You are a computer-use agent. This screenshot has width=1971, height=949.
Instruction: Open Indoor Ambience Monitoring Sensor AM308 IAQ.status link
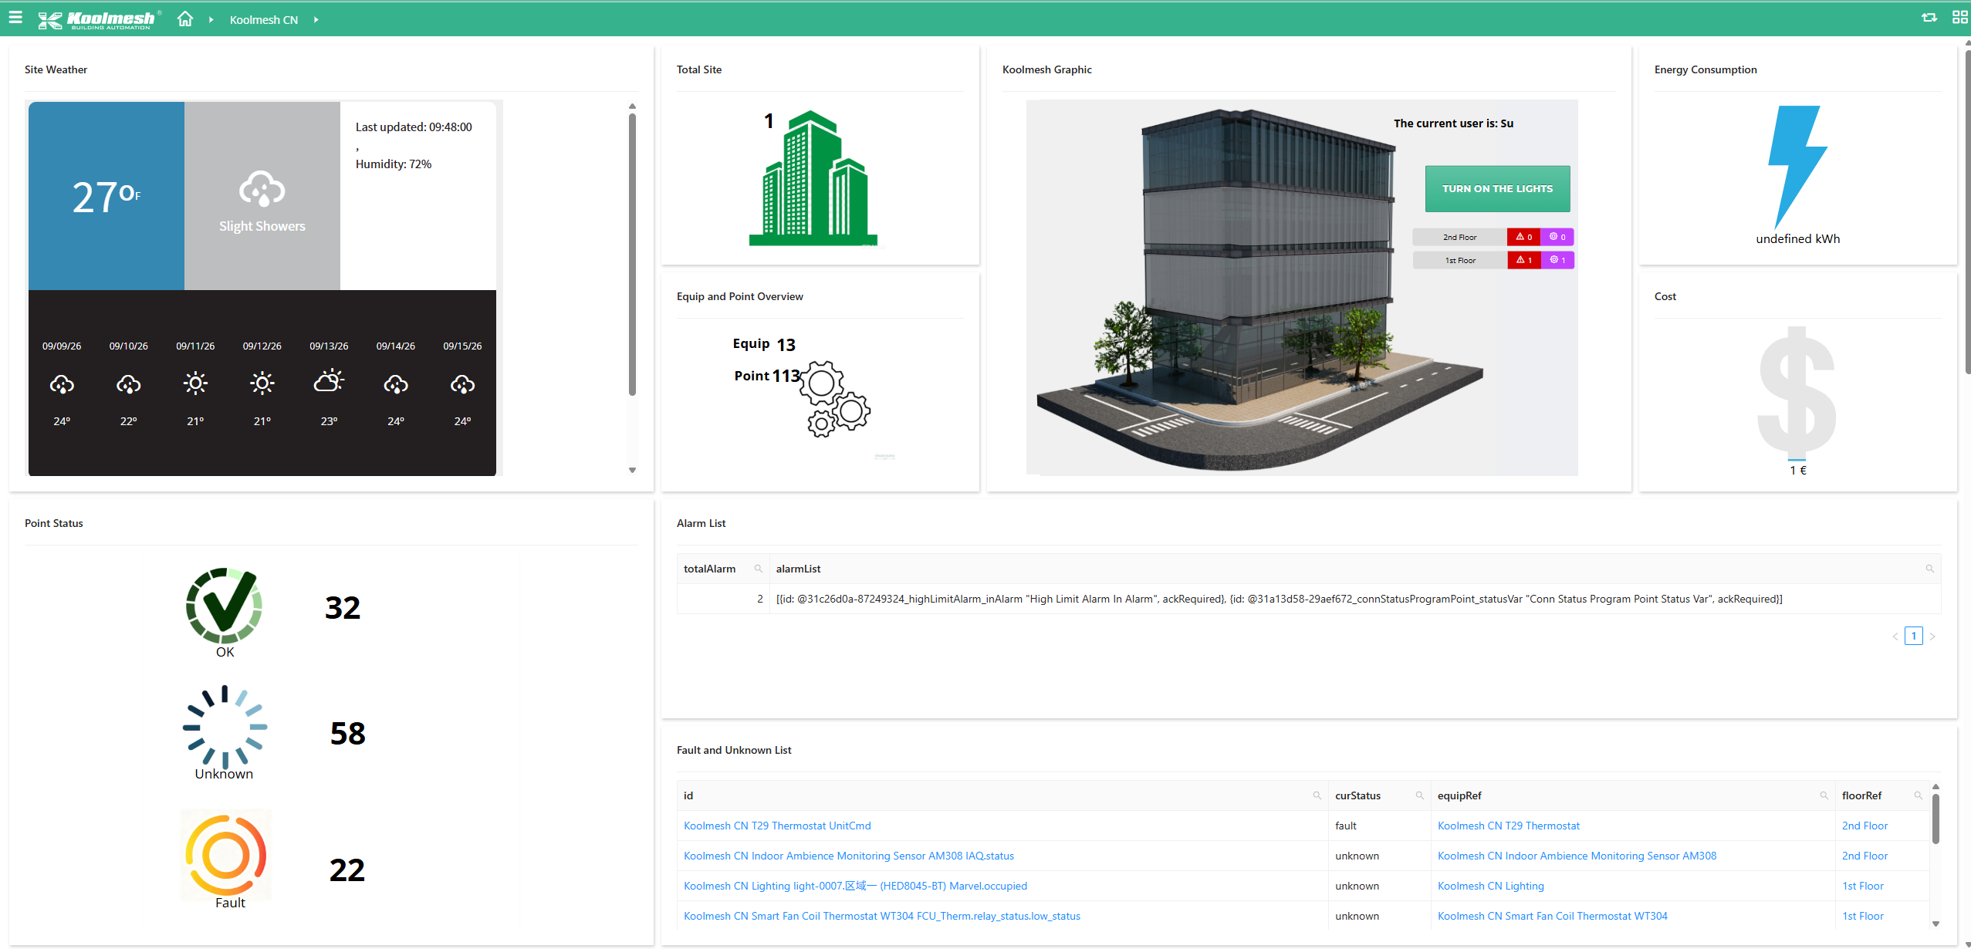[x=849, y=856]
